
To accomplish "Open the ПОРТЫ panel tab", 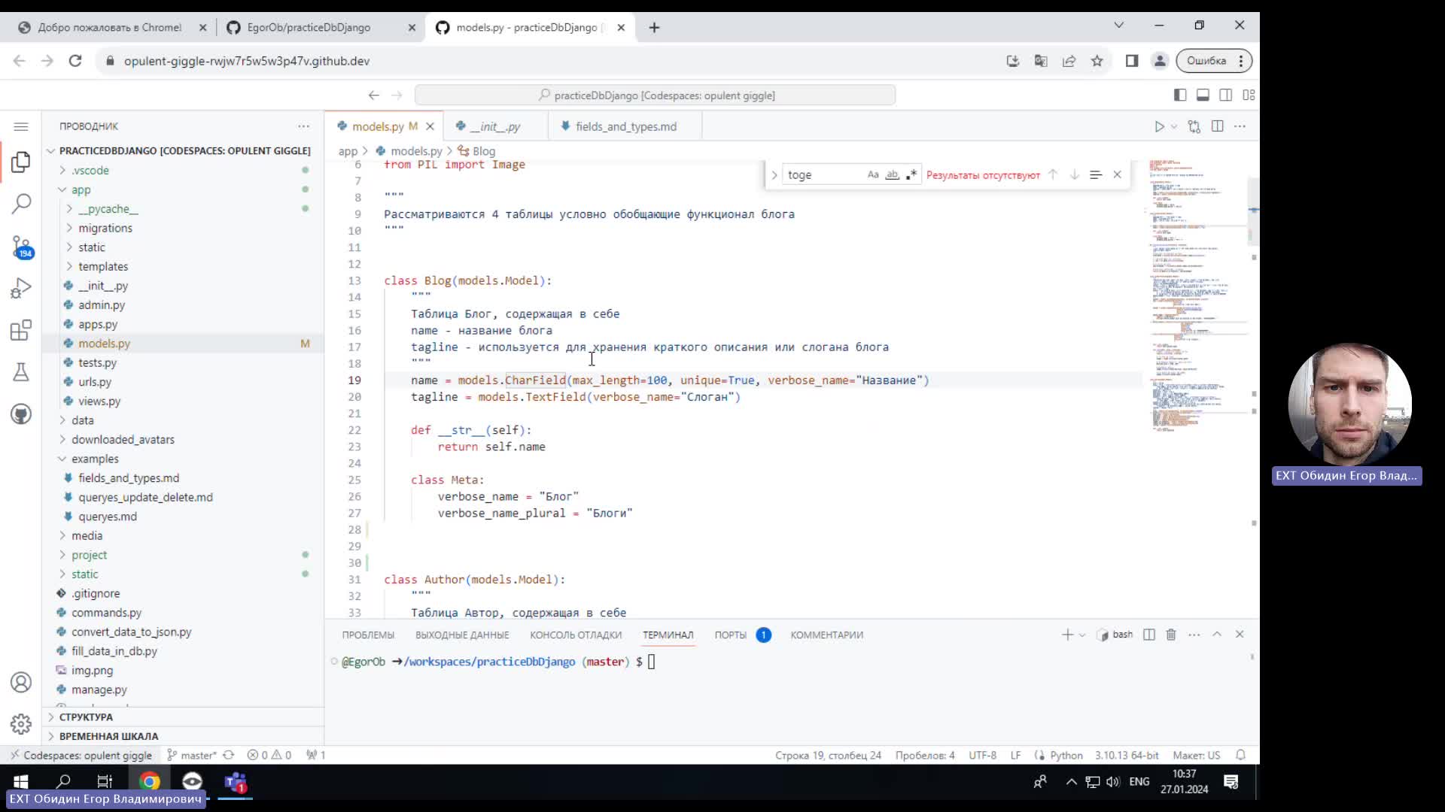I will [x=731, y=635].
